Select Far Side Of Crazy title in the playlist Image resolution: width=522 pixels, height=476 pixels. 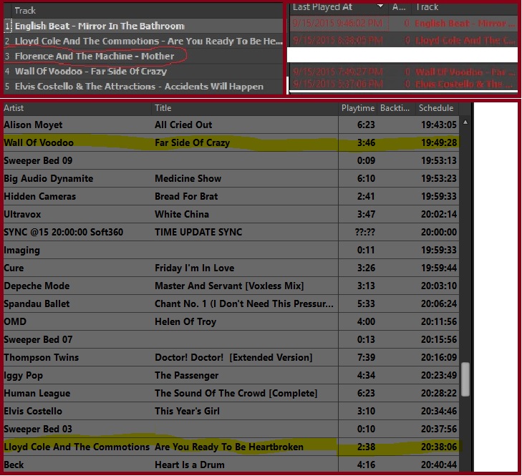[192, 143]
